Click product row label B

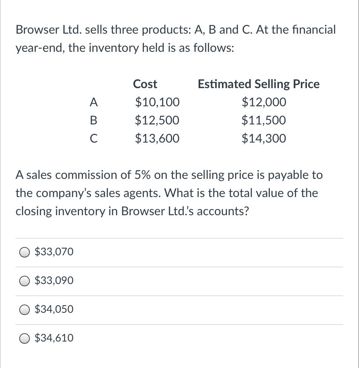click(94, 121)
